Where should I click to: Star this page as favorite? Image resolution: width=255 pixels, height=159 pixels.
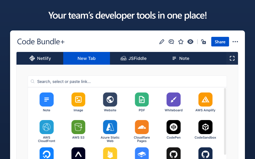pyautogui.click(x=181, y=42)
